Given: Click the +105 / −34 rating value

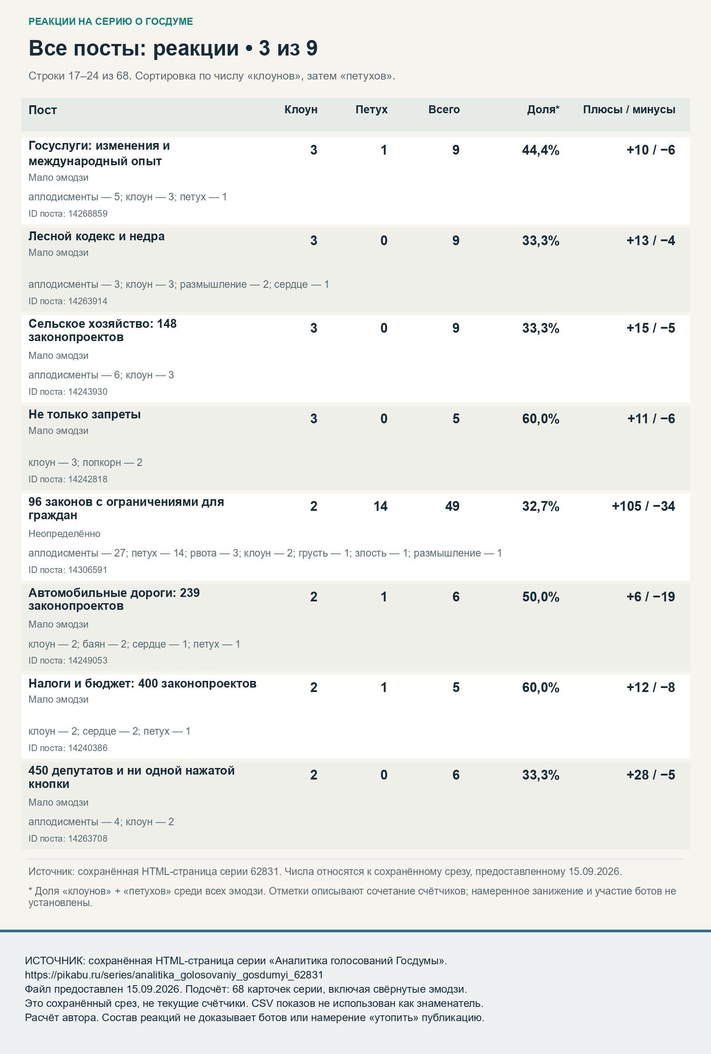Looking at the screenshot, I should (x=643, y=506).
